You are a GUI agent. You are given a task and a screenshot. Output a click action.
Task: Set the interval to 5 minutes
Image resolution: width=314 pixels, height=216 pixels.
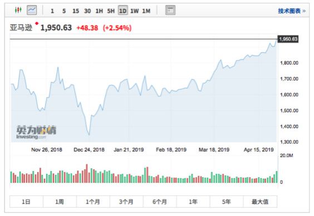64,11
